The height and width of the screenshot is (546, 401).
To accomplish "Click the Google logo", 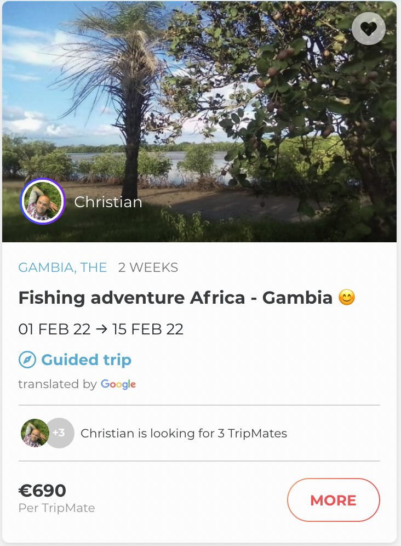I will [x=118, y=384].
